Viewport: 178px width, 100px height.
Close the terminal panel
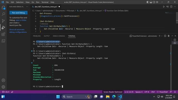pyautogui.click(x=175, y=36)
